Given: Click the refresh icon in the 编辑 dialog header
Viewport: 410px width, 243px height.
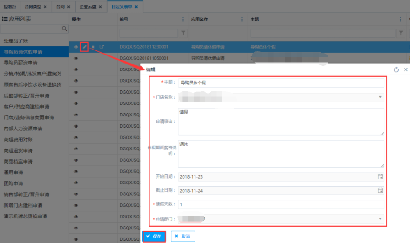Looking at the screenshot, I should point(396,69).
